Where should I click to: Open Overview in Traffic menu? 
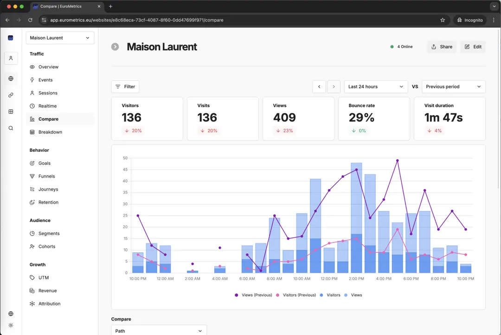click(60, 67)
